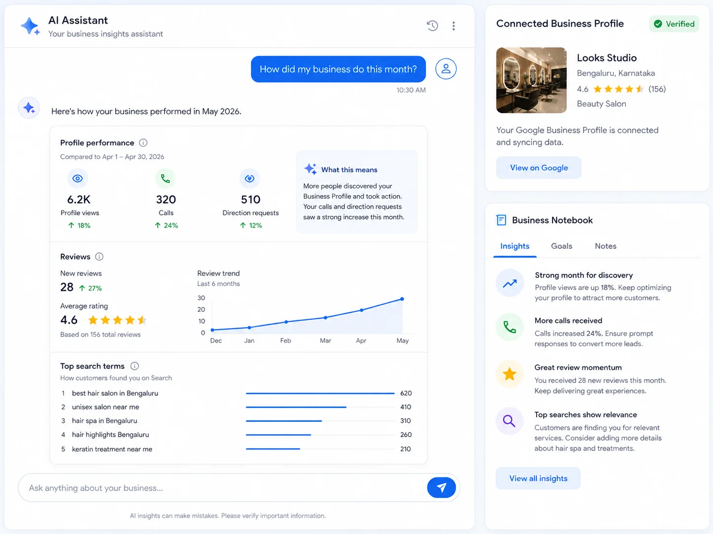Image resolution: width=713 pixels, height=534 pixels.
Task: Click the assistant sparkle avatar beside the reply
Action: coord(29,108)
